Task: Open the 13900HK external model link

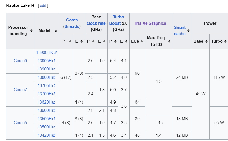Action: [45, 53]
